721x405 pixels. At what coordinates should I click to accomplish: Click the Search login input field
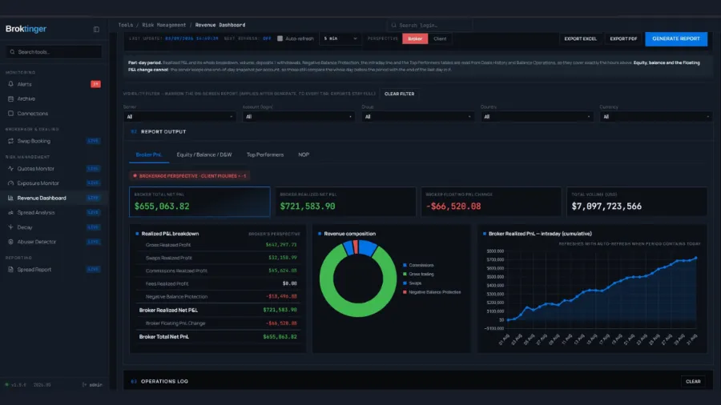click(430, 26)
